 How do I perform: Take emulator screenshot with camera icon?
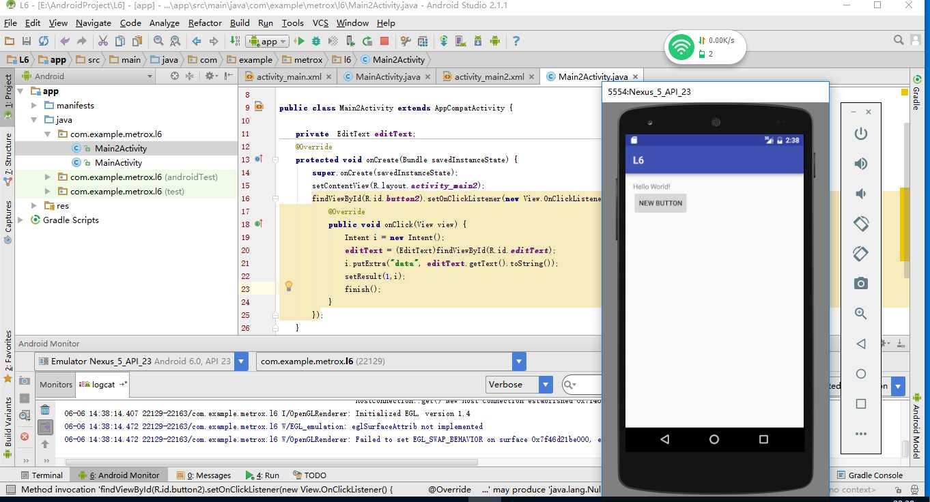tap(861, 283)
